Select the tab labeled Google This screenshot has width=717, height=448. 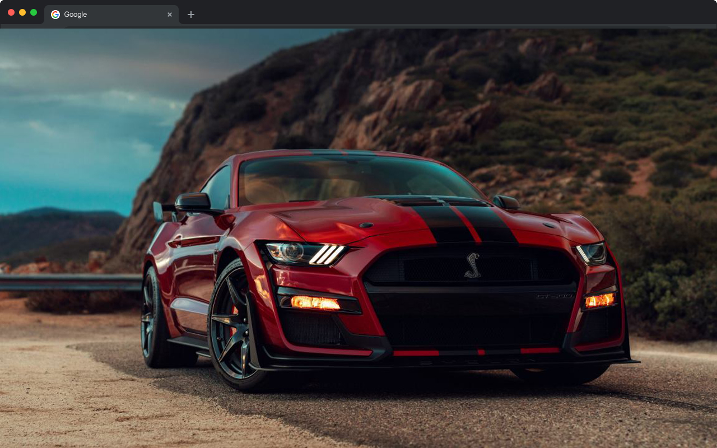coord(101,15)
